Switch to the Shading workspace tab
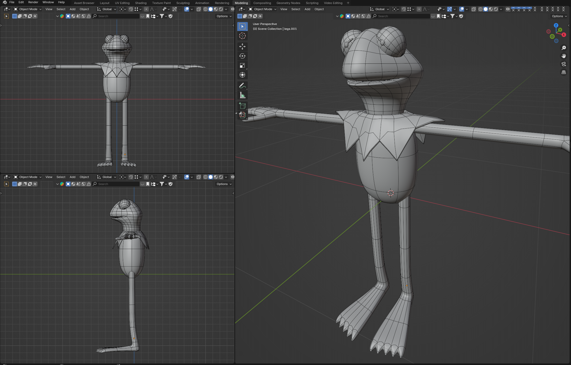 click(141, 3)
